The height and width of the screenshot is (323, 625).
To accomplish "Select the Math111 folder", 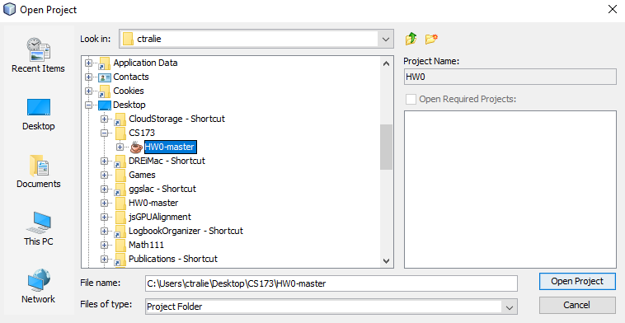I will (x=146, y=245).
